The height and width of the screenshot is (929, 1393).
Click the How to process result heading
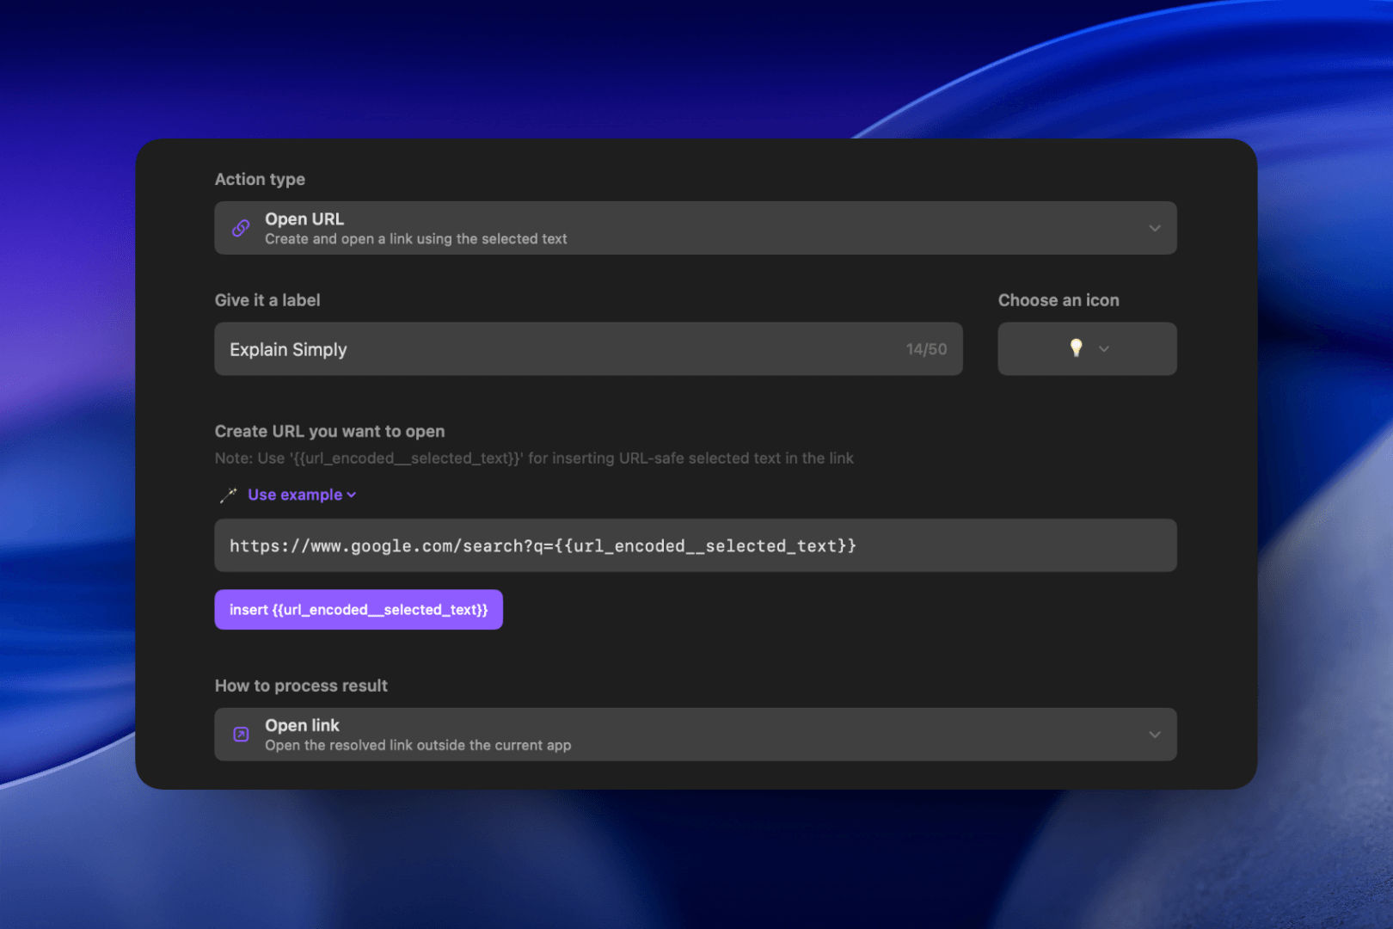click(x=301, y=686)
